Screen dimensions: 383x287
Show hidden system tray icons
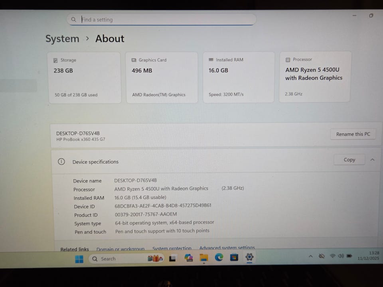(x=311, y=256)
